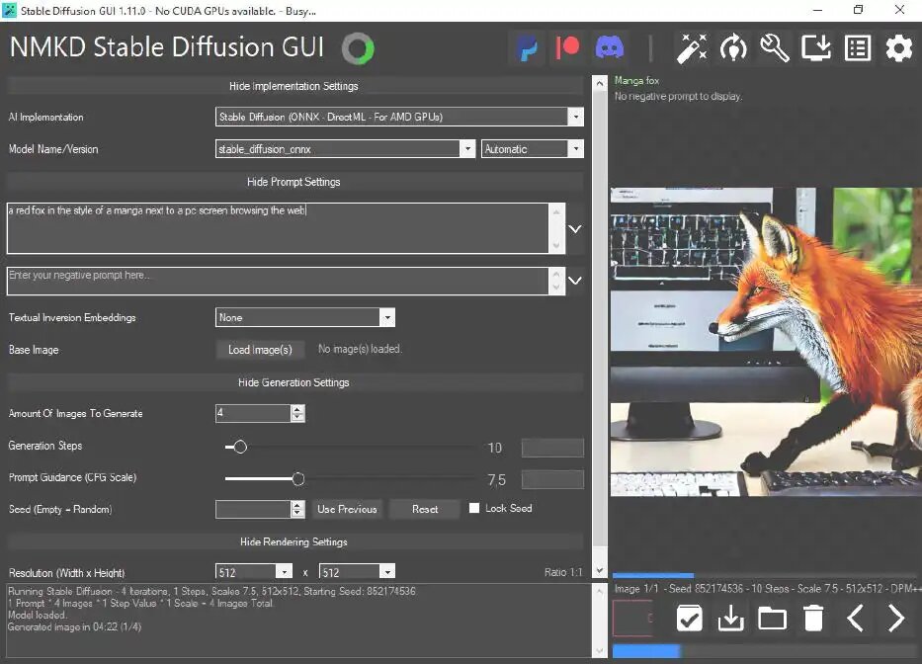The width and height of the screenshot is (922, 664).
Task: Open the generated image output folder
Action: pos(772,618)
